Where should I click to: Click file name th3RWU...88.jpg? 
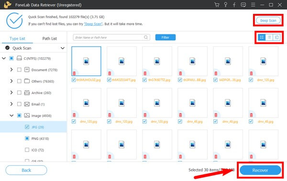point(195,80)
